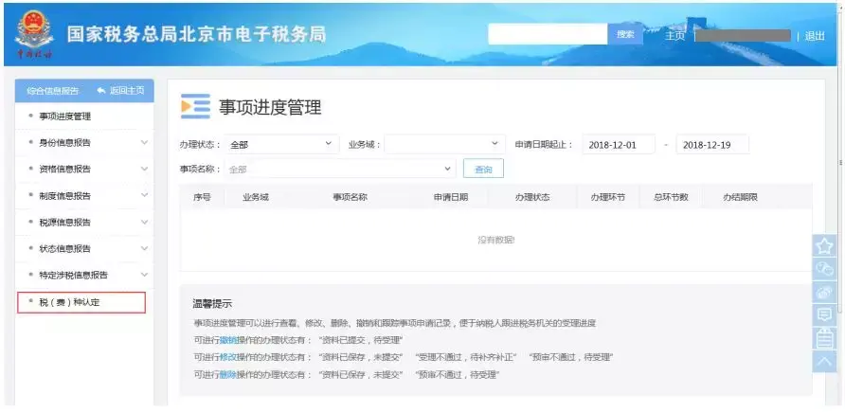Click the 没有数据 empty message
The image size is (845, 412).
495,240
